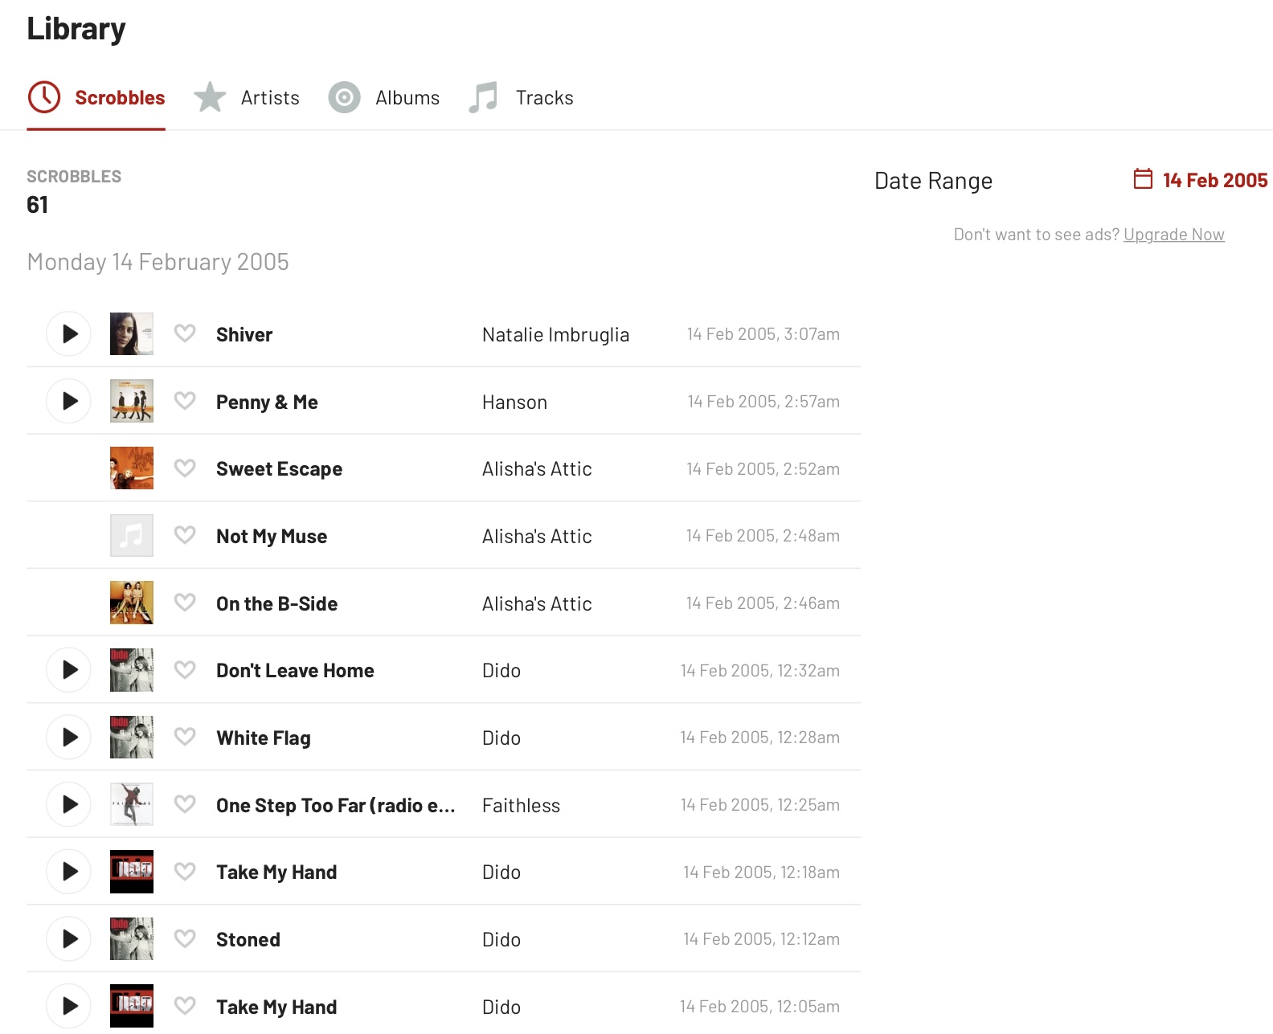Image resolution: width=1273 pixels, height=1034 pixels.
Task: Go to the White Flag track page
Action: [x=264, y=738]
